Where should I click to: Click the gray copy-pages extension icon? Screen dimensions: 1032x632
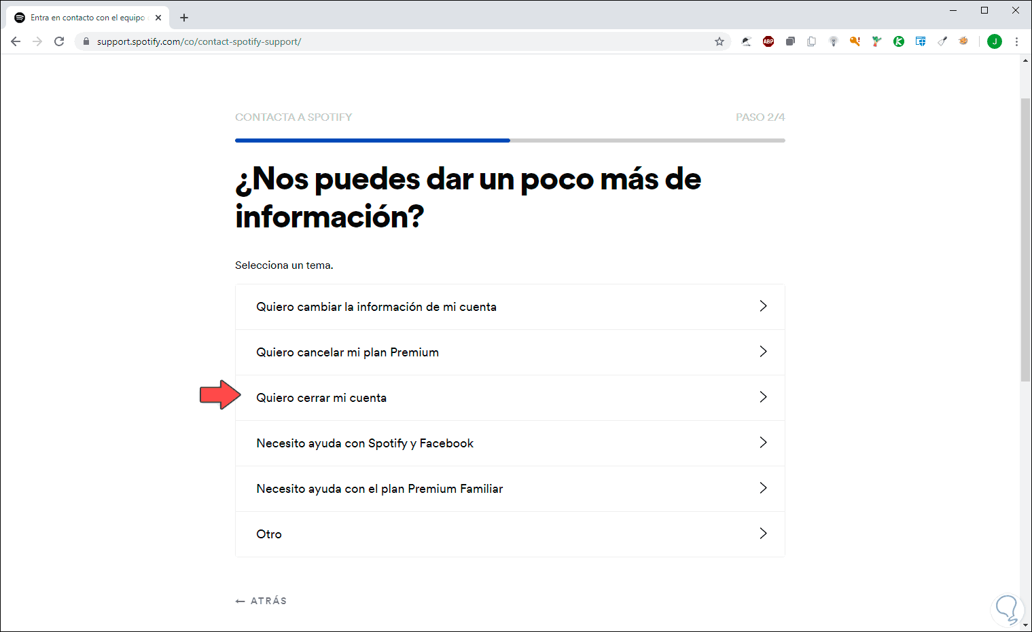point(812,41)
